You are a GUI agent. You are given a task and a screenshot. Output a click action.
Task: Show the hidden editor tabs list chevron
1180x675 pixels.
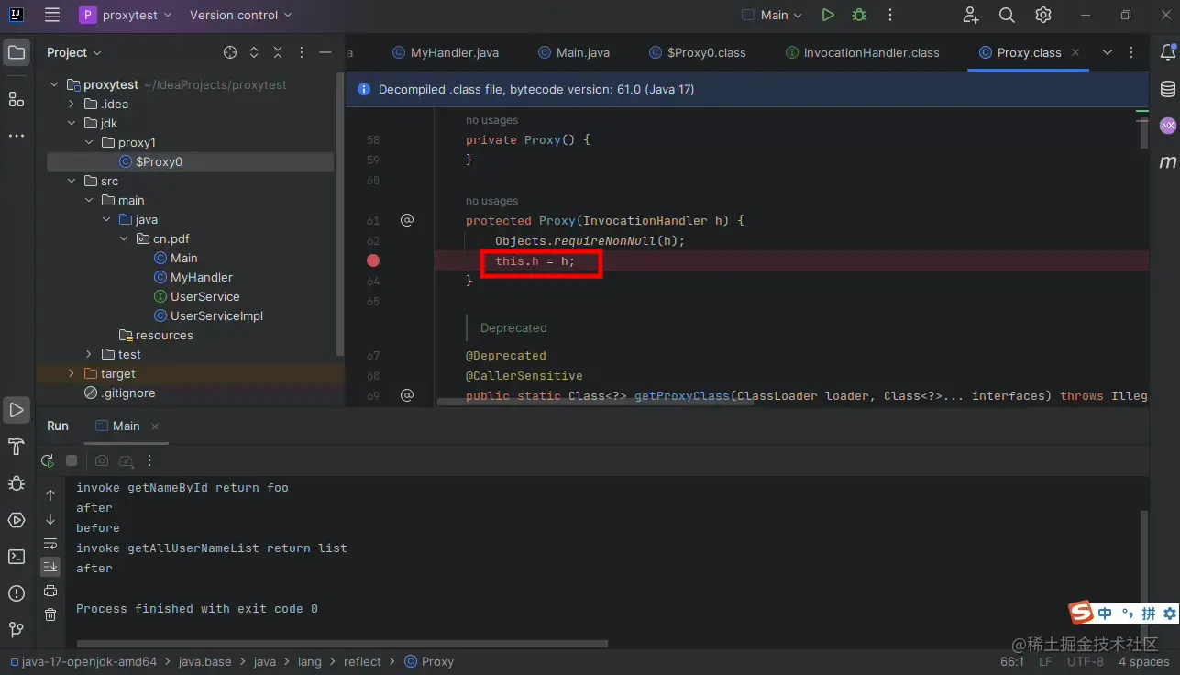(x=1108, y=52)
